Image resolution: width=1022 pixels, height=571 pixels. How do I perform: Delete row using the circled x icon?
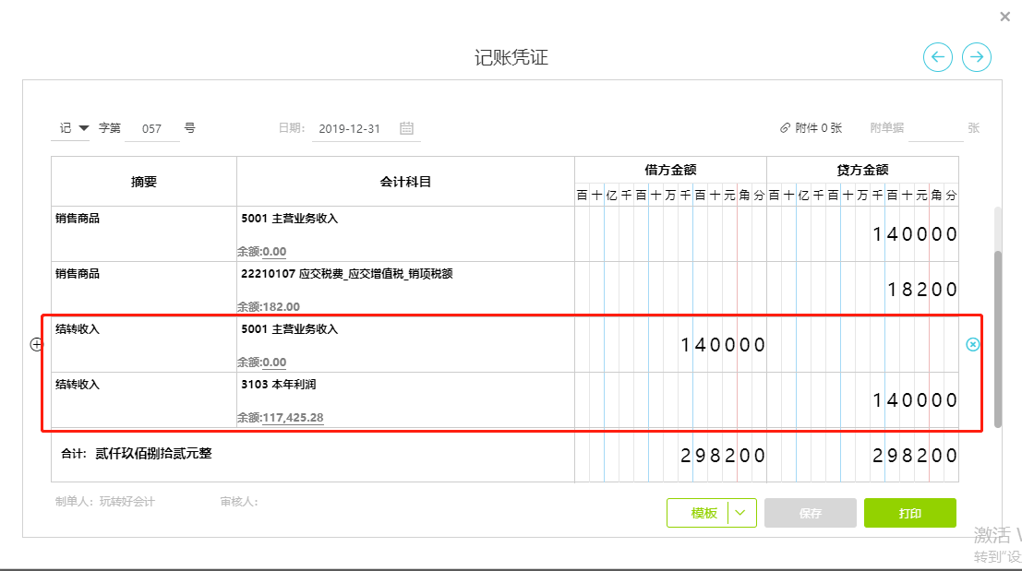(x=972, y=344)
